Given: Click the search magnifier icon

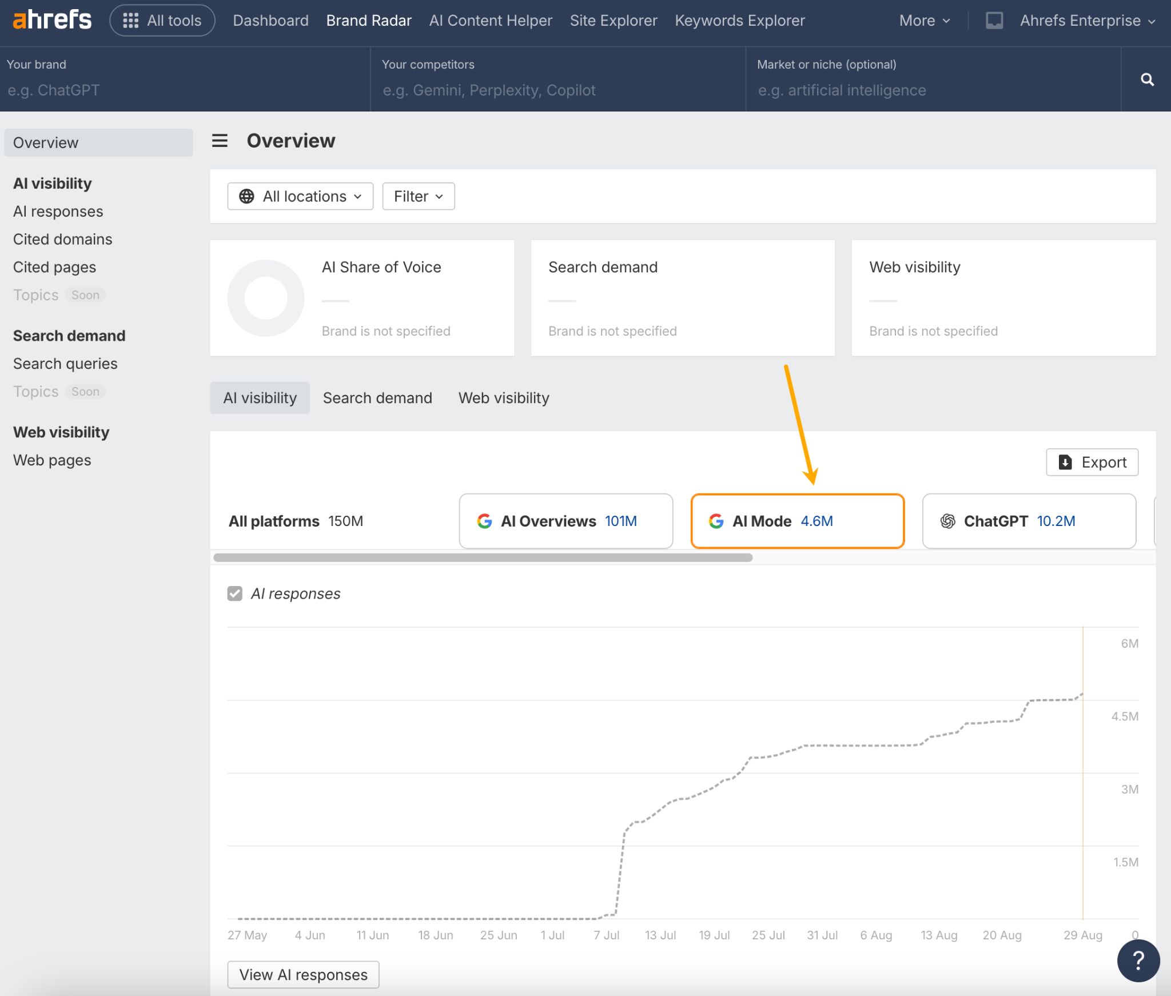Looking at the screenshot, I should tap(1148, 79).
